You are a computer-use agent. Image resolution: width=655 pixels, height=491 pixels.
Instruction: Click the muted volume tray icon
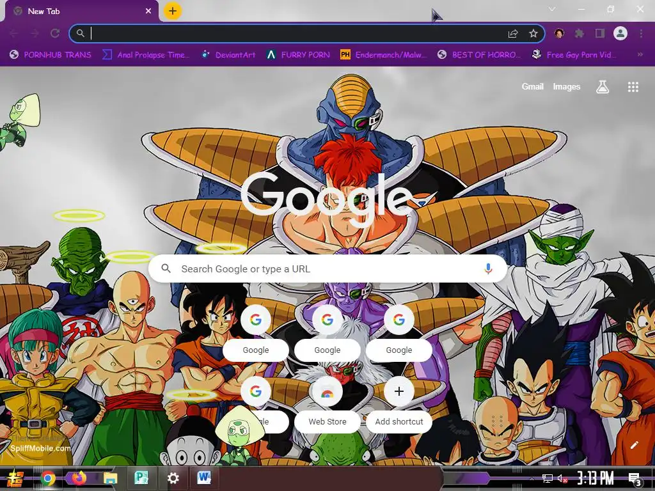point(562,478)
